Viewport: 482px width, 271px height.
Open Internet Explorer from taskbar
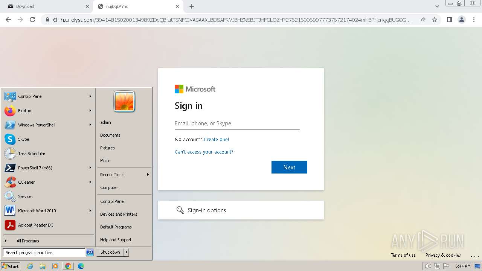tap(30, 266)
